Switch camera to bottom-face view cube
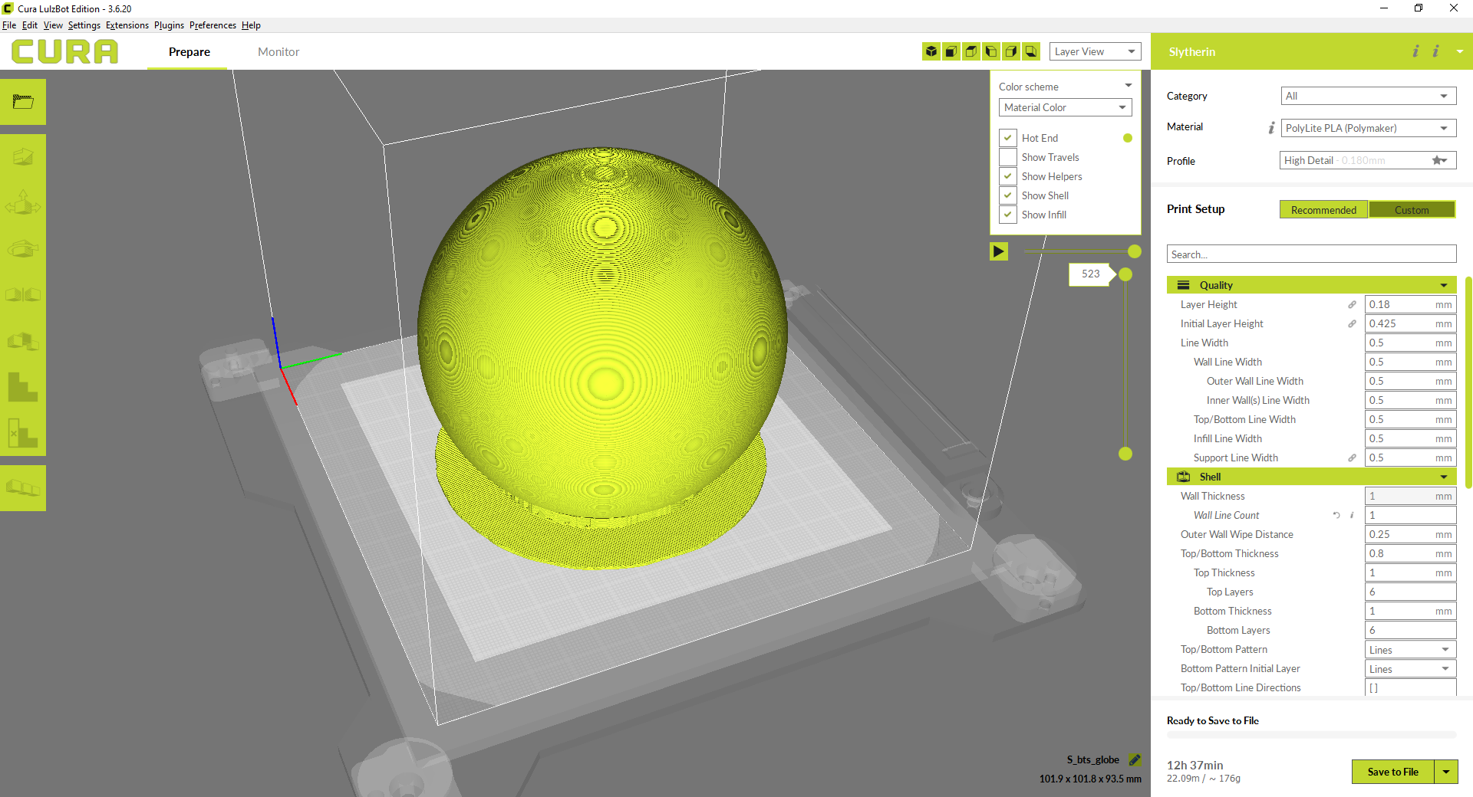 tap(1031, 51)
